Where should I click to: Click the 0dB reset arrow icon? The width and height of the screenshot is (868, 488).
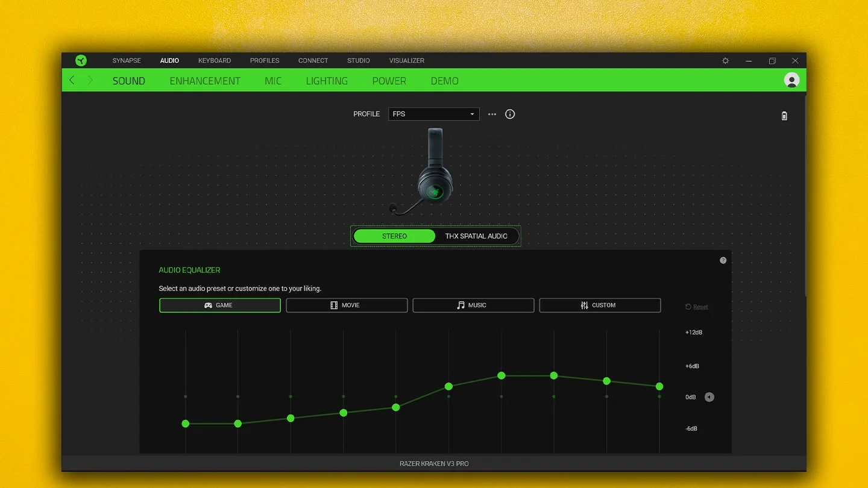(x=709, y=397)
